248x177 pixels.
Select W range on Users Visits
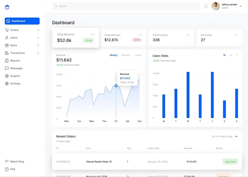click(224, 55)
